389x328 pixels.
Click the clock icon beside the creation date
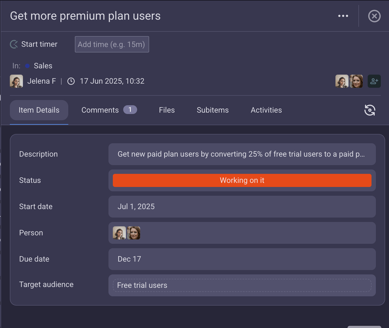click(71, 81)
